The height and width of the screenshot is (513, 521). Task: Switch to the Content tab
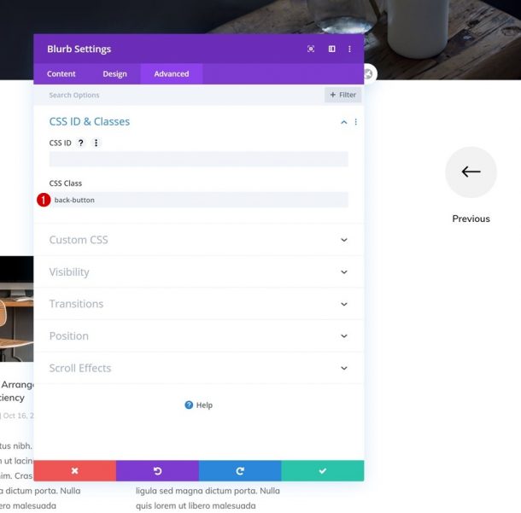(61, 73)
